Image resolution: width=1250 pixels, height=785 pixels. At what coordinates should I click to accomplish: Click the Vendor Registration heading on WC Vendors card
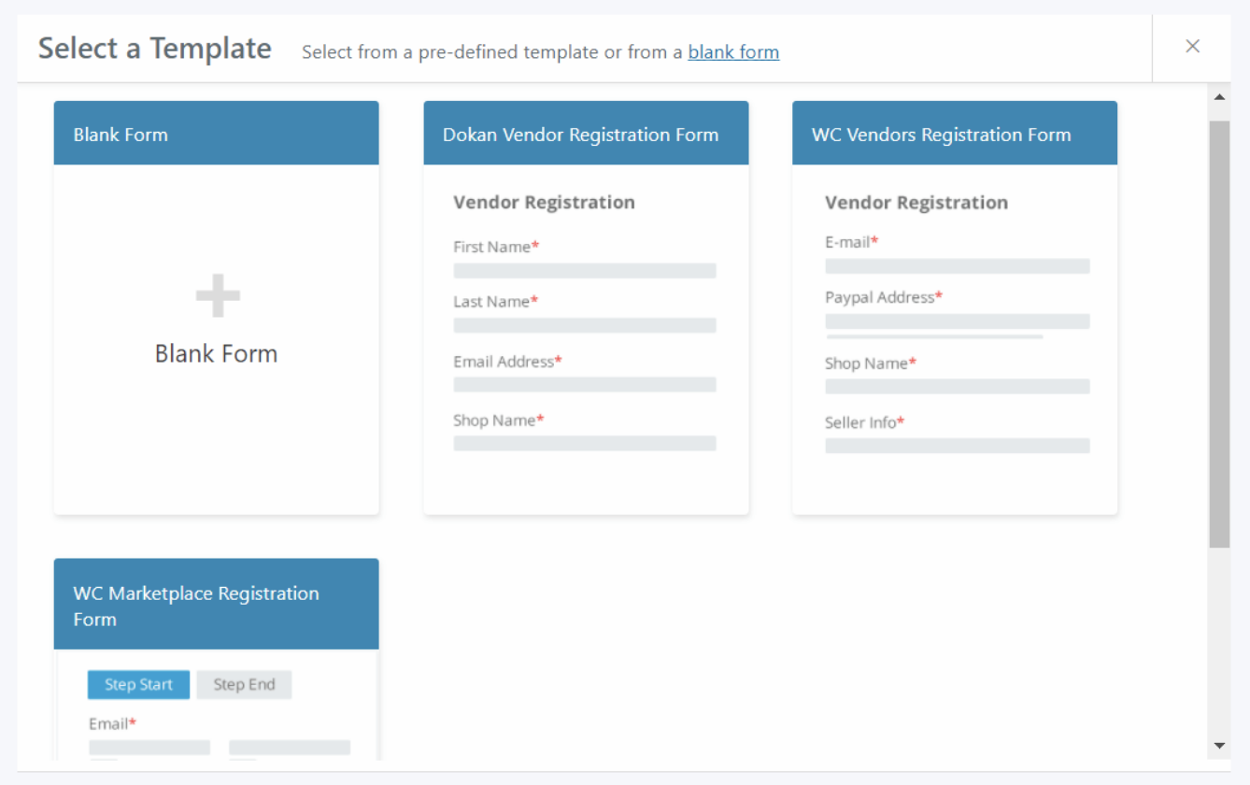point(916,202)
